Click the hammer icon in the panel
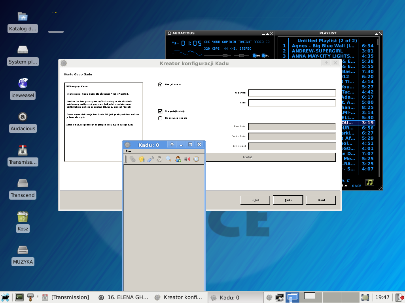405x303 pixels. pos(30,297)
